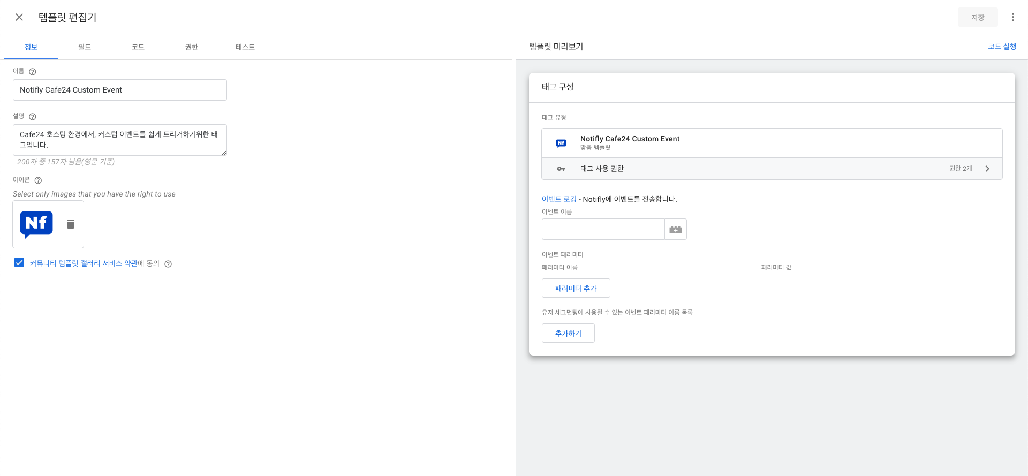Select Notifly Cafe24 Custom Event tag type row
Screen dimensions: 1028x476
[772, 143]
